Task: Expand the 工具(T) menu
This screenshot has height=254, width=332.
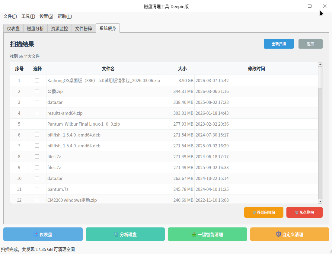Action: [x=28, y=16]
